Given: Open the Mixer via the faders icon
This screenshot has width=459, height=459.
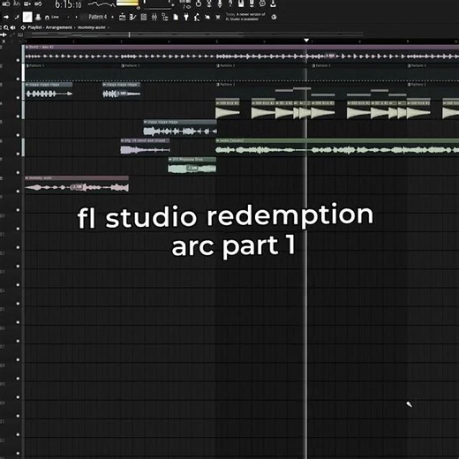Looking at the screenshot, I should coord(154,17).
